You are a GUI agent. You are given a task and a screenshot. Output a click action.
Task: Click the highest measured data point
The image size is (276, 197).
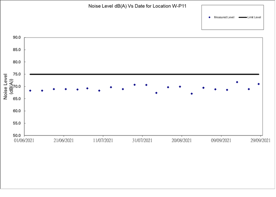click(x=237, y=82)
